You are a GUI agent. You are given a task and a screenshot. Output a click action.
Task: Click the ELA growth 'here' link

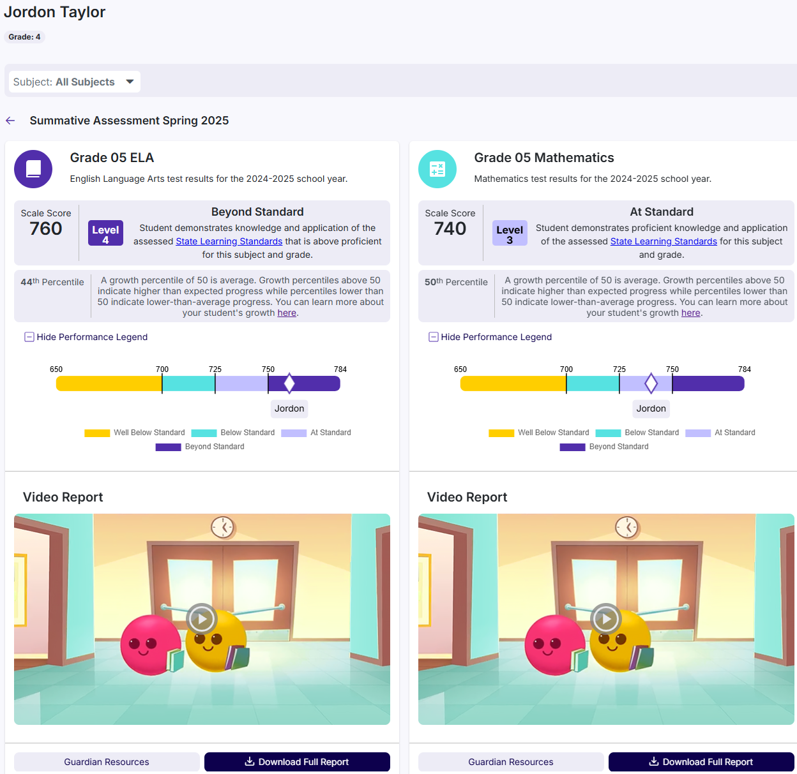tap(287, 313)
